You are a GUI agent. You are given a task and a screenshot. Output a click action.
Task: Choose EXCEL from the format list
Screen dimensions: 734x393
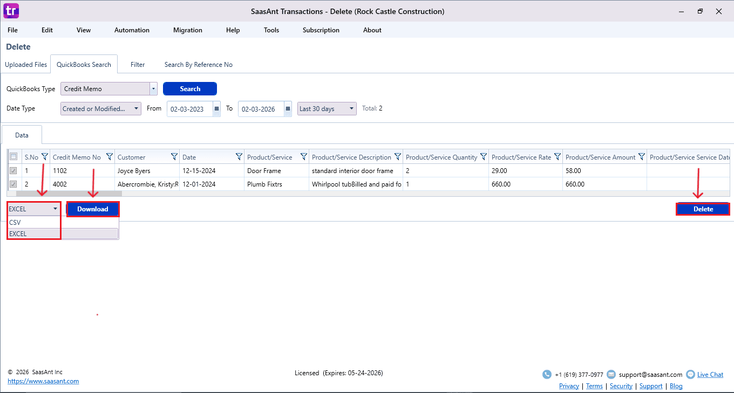click(x=63, y=234)
